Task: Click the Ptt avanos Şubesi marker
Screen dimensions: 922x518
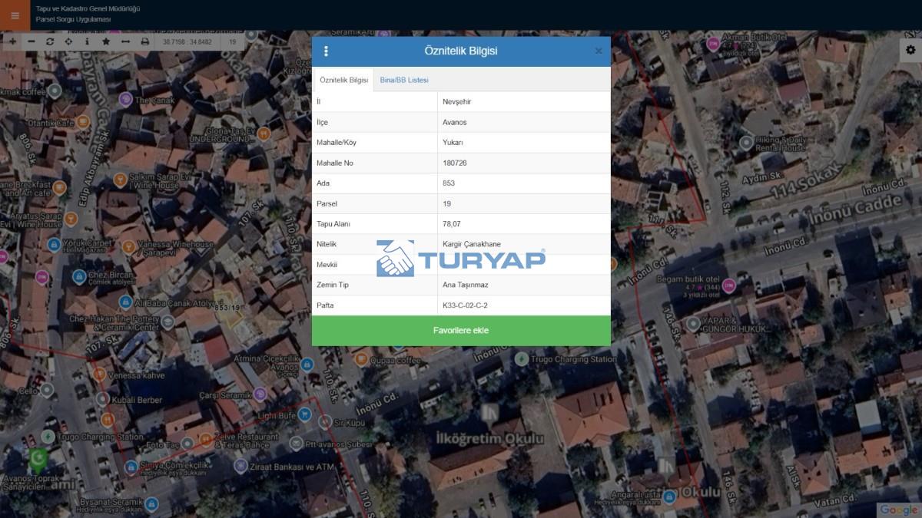Action: 296,443
